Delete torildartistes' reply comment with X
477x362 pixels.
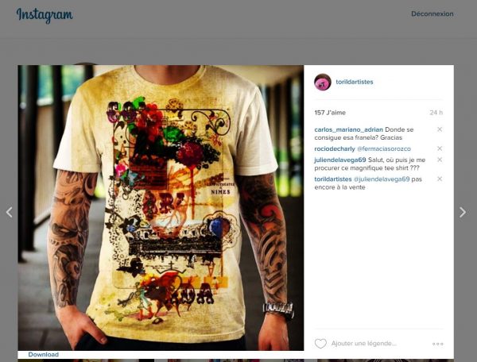[x=440, y=179]
